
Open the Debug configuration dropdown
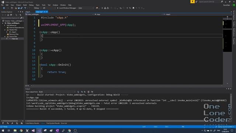(x=38, y=8)
